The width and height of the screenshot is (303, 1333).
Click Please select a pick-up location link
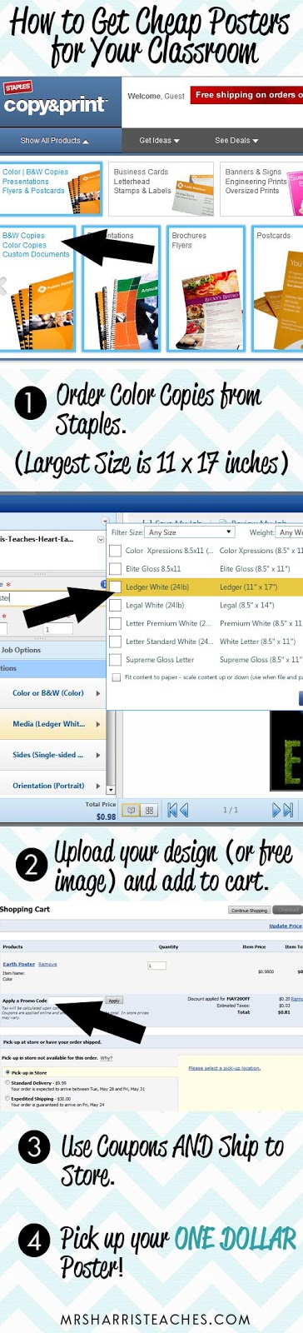pyautogui.click(x=225, y=1067)
